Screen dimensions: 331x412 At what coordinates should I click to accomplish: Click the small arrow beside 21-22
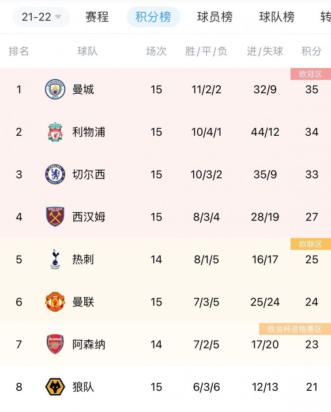(58, 17)
